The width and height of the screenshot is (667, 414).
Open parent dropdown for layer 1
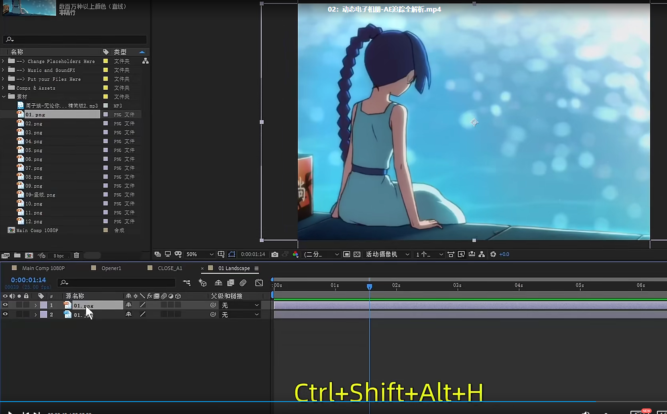pyautogui.click(x=240, y=305)
